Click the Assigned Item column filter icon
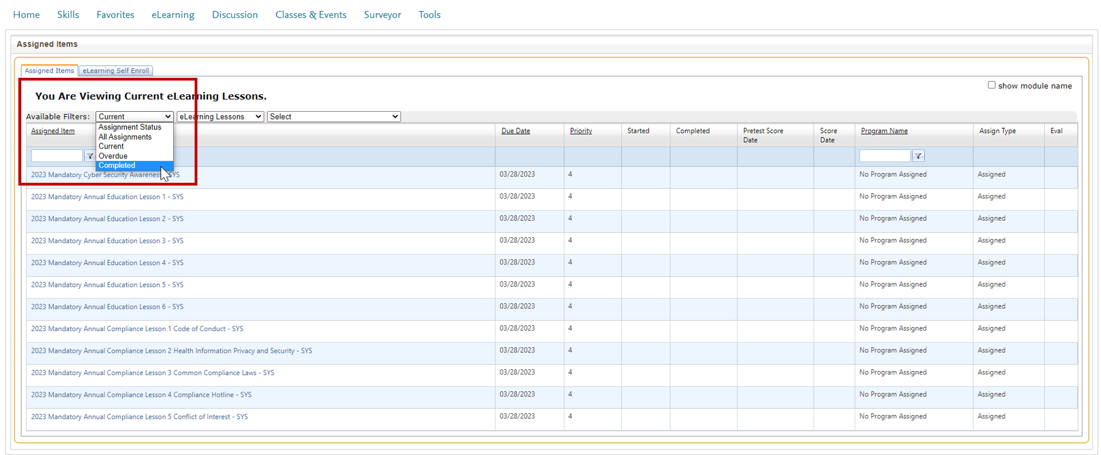Image resolution: width=1101 pixels, height=455 pixels. click(x=90, y=156)
